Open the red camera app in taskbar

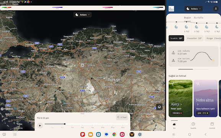pos(122,135)
